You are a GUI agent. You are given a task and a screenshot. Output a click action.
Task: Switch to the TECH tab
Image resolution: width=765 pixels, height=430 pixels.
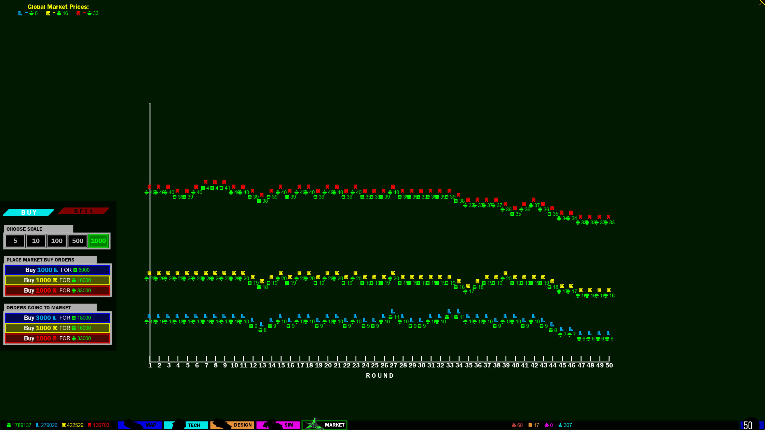coord(195,425)
